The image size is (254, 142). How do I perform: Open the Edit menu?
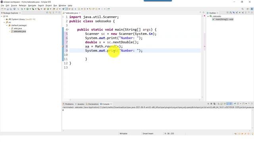[8, 6]
